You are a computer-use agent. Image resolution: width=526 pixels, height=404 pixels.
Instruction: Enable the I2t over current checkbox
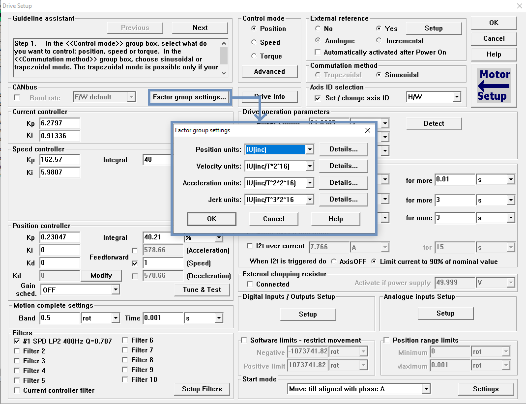[250, 246]
